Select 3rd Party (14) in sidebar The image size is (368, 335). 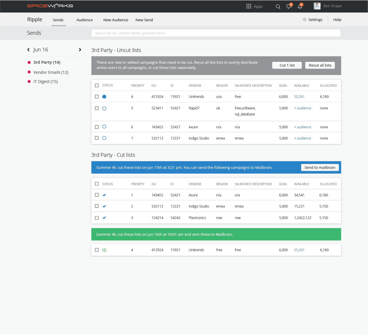pyautogui.click(x=47, y=62)
